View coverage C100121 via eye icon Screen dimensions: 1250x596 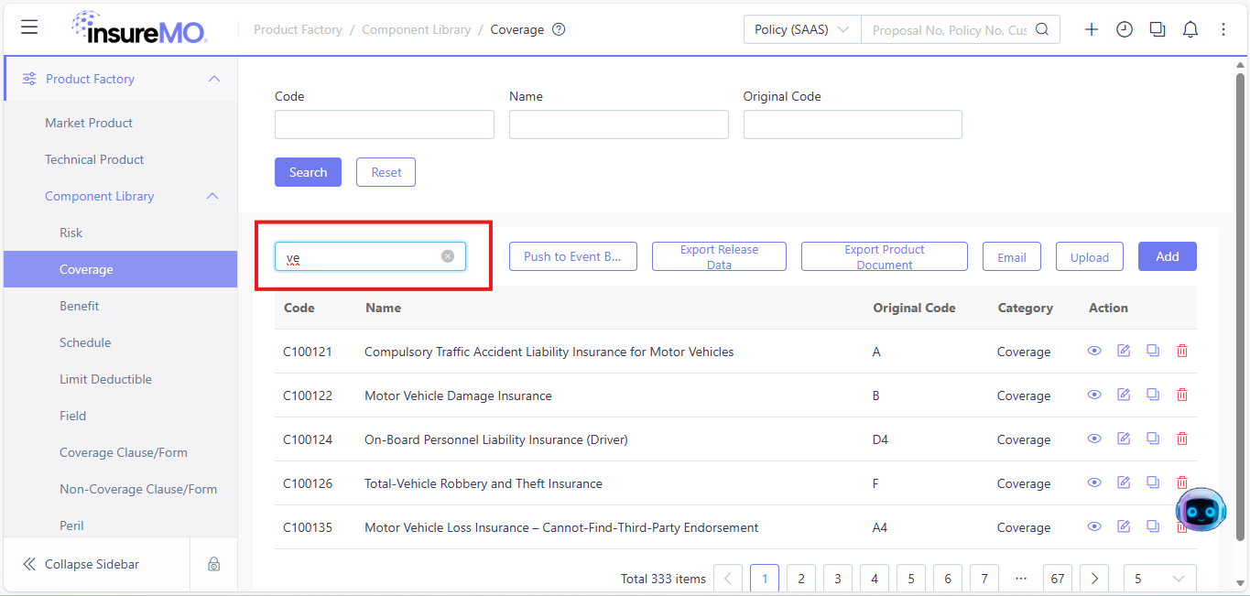(1094, 351)
